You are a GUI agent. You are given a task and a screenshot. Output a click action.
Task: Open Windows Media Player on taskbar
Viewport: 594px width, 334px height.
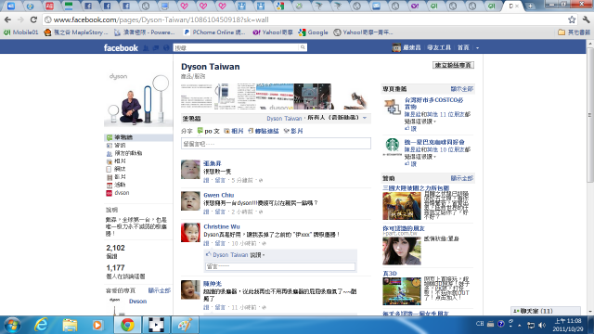pyautogui.click(x=97, y=325)
